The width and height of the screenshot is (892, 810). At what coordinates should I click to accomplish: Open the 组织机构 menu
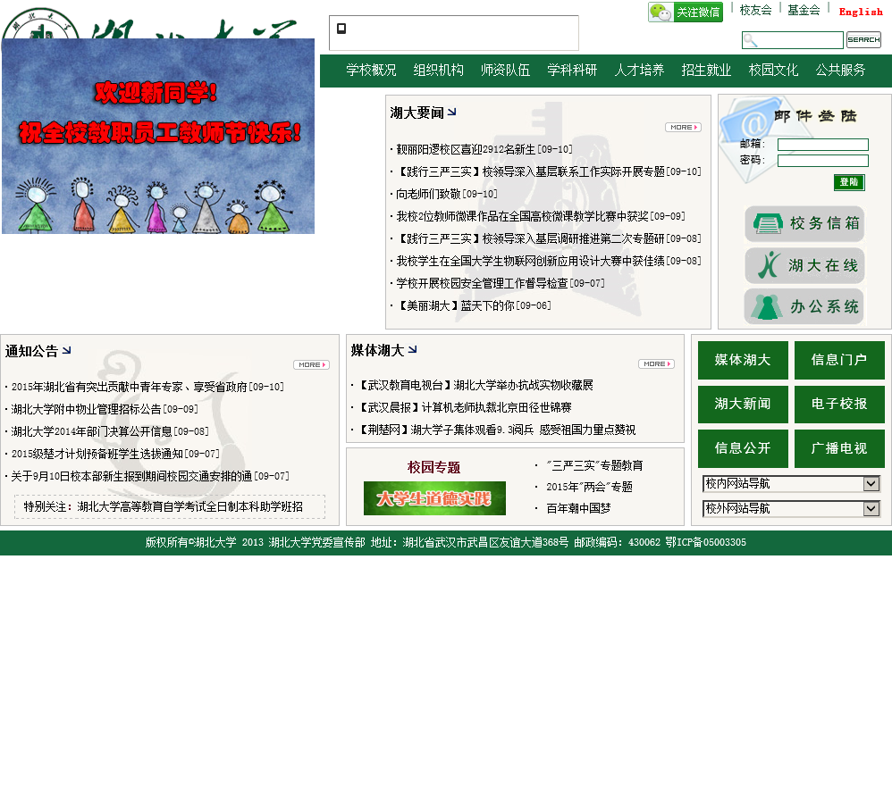pyautogui.click(x=438, y=71)
